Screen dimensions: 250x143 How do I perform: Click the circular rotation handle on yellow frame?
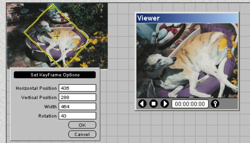point(52,8)
